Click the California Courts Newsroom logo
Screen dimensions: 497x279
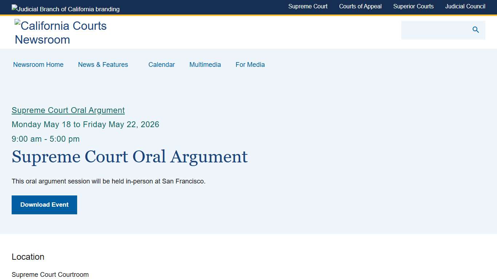click(x=60, y=32)
